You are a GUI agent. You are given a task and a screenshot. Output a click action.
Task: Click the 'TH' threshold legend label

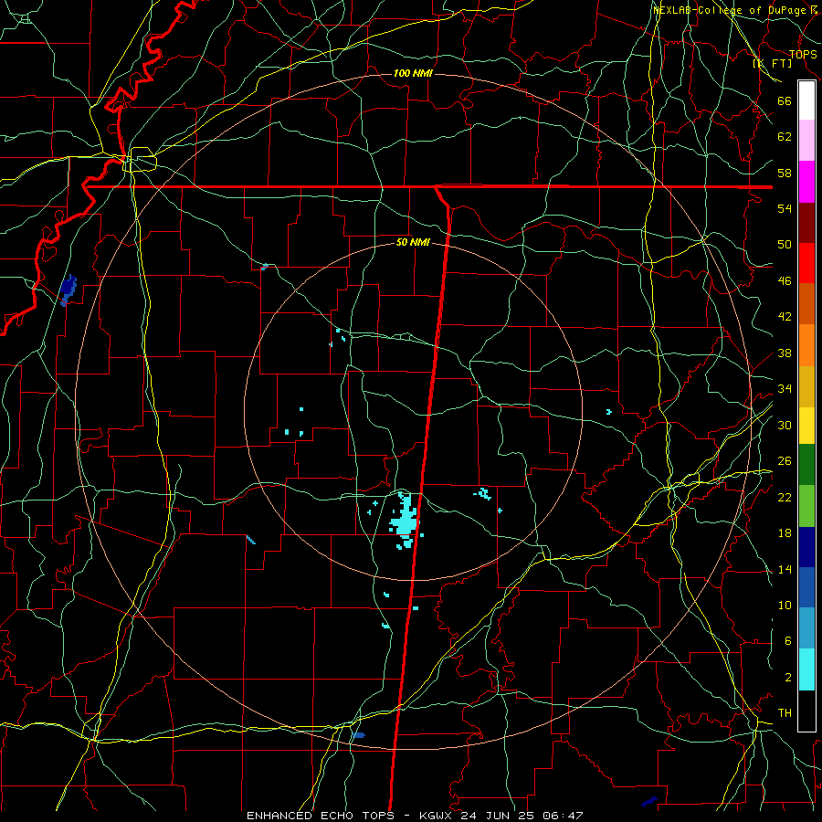pyautogui.click(x=785, y=713)
